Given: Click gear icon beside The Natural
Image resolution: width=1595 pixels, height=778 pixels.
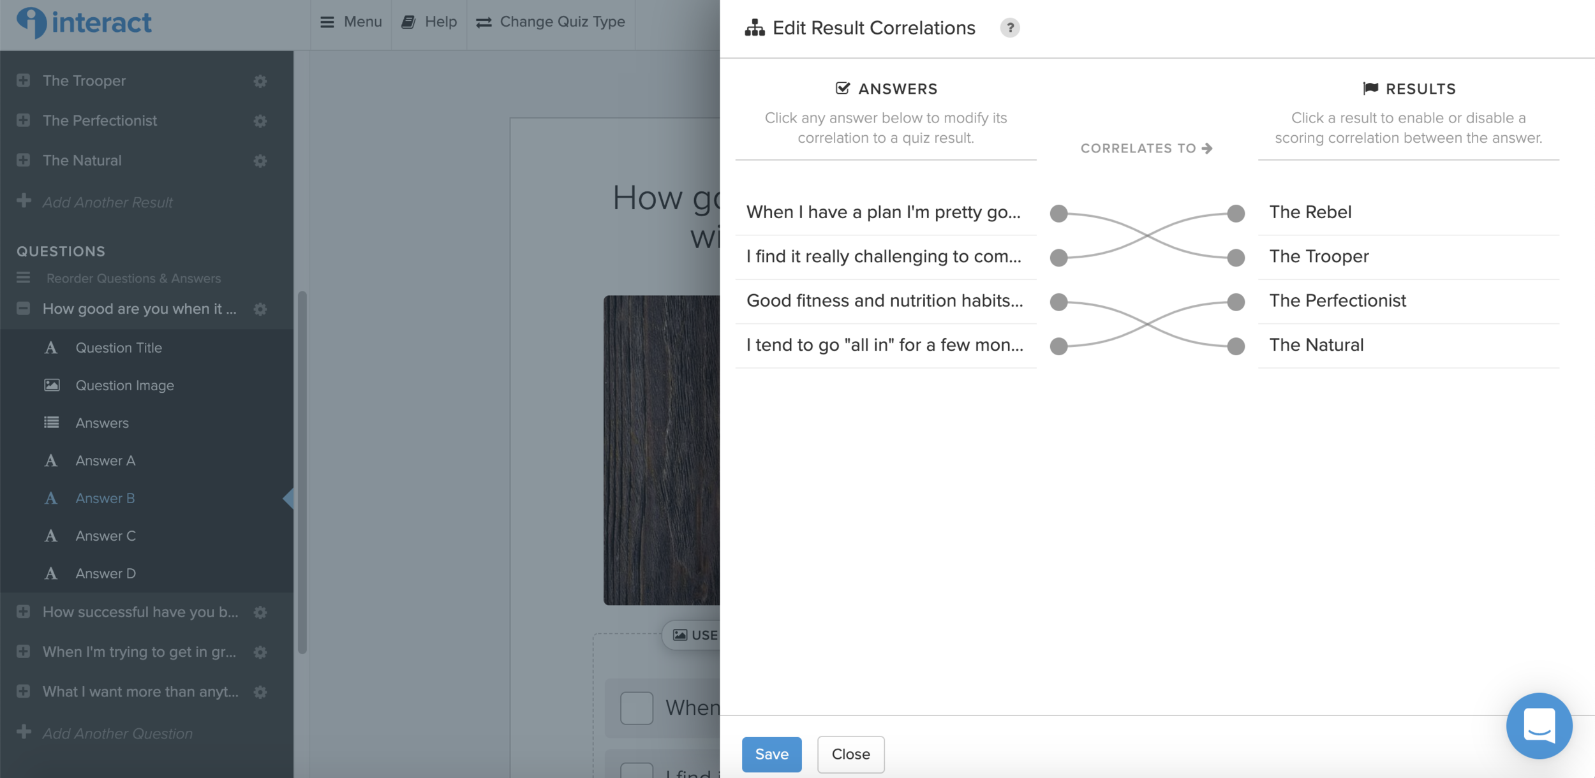Looking at the screenshot, I should click(260, 161).
